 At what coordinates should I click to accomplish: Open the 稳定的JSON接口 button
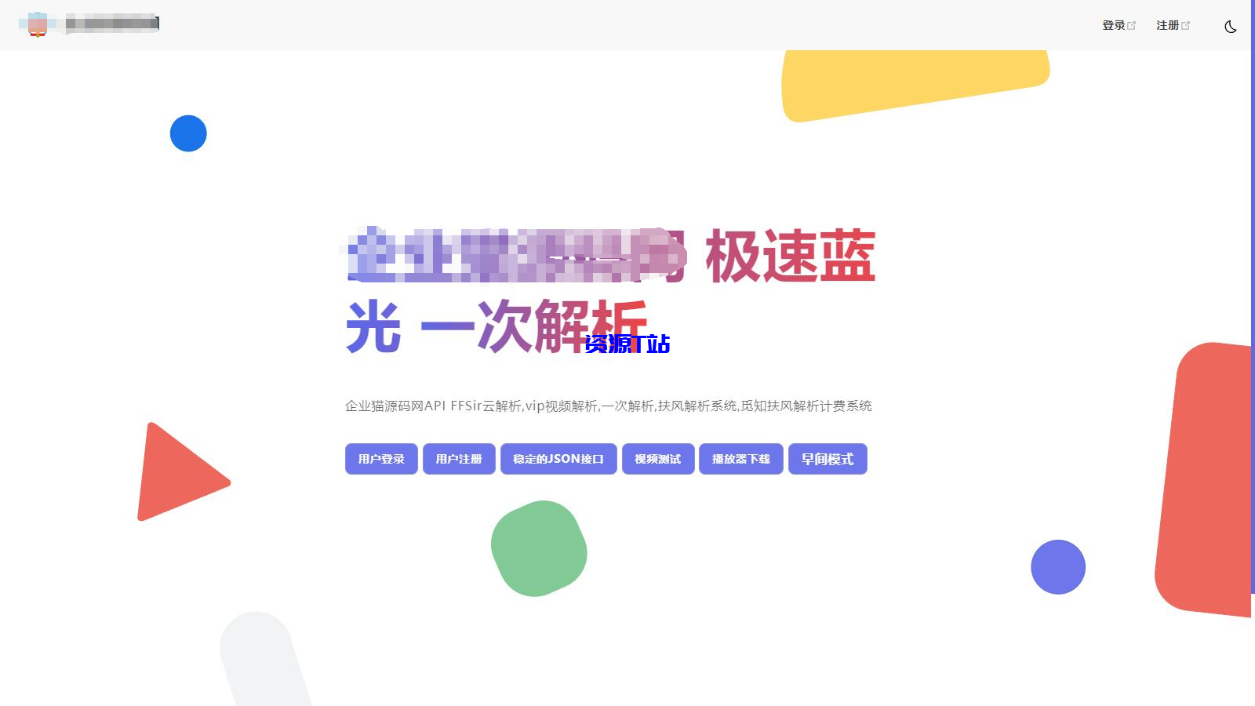(558, 459)
